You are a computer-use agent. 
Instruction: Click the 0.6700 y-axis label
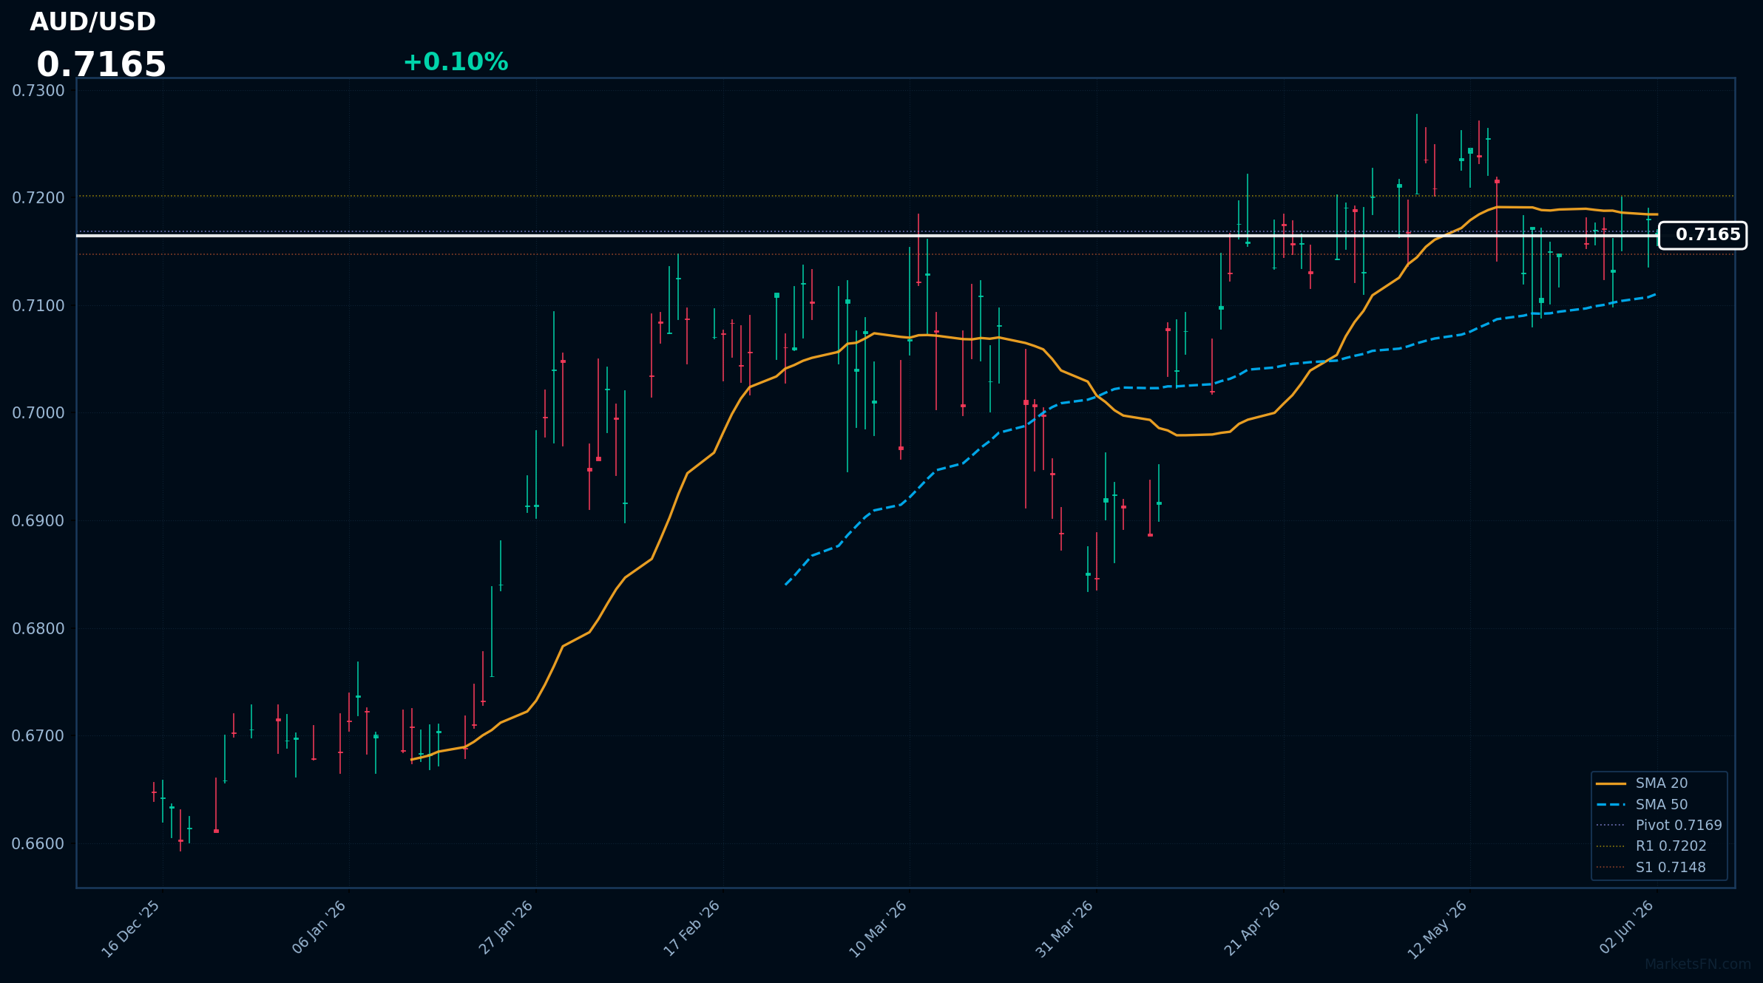38,736
